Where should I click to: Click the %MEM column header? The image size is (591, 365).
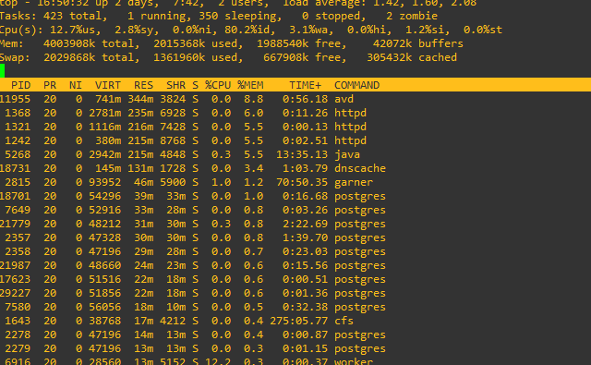(250, 85)
